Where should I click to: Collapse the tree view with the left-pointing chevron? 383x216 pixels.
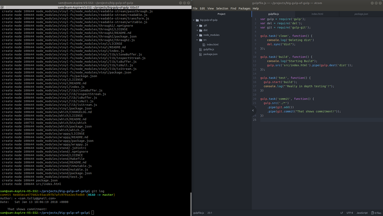(253, 110)
